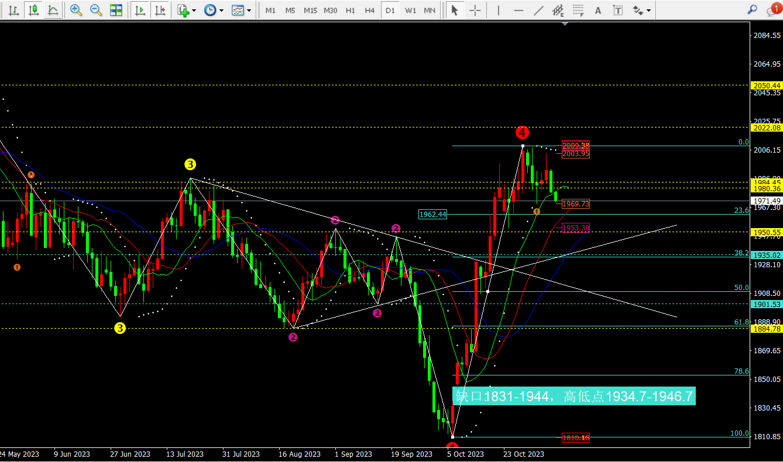Screen dimensions: 783x462
Task: Choose the text tool A
Action: [598, 10]
